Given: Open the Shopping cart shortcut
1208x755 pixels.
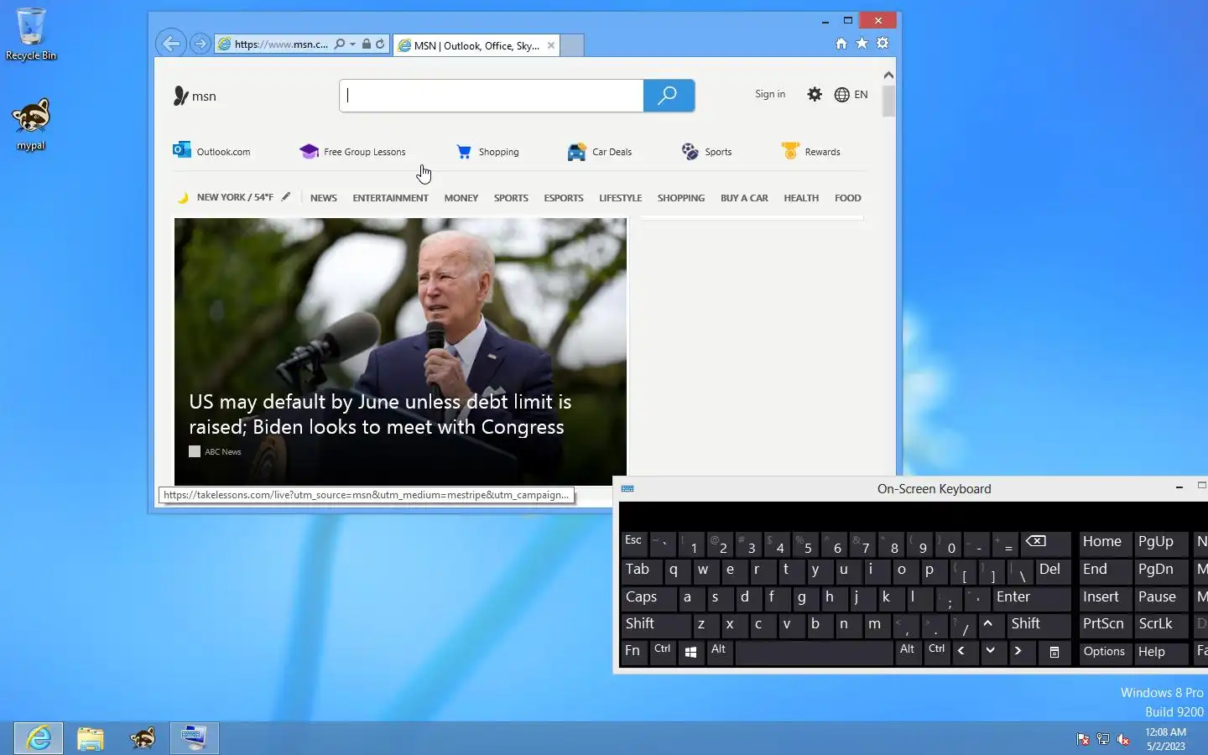Looking at the screenshot, I should point(487,152).
